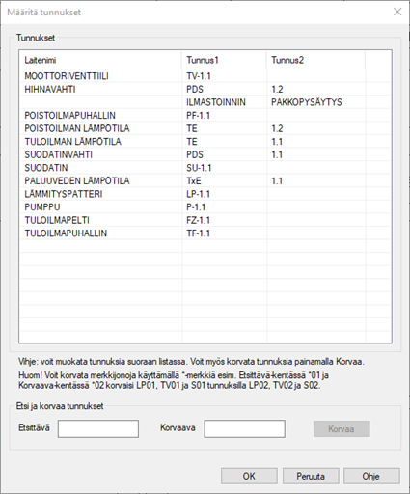Click the Korvaa replace button

pyautogui.click(x=342, y=429)
